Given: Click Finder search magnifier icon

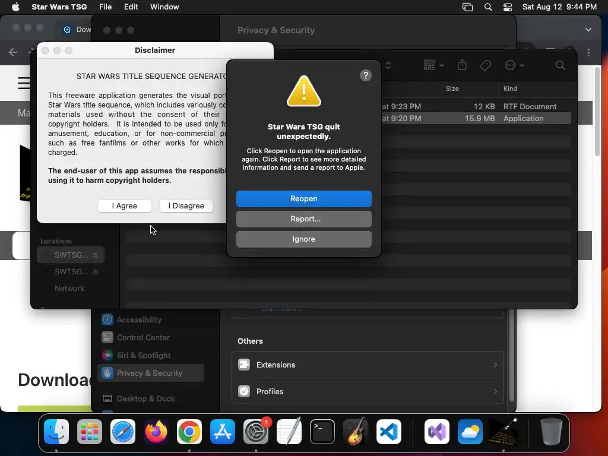Looking at the screenshot, I should pyautogui.click(x=560, y=65).
